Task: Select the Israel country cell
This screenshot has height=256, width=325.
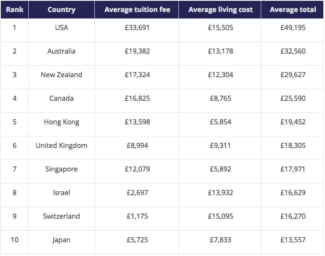Action: [61, 193]
